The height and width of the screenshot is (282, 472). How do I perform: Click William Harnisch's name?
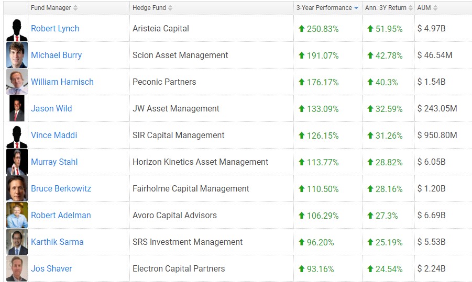[62, 82]
